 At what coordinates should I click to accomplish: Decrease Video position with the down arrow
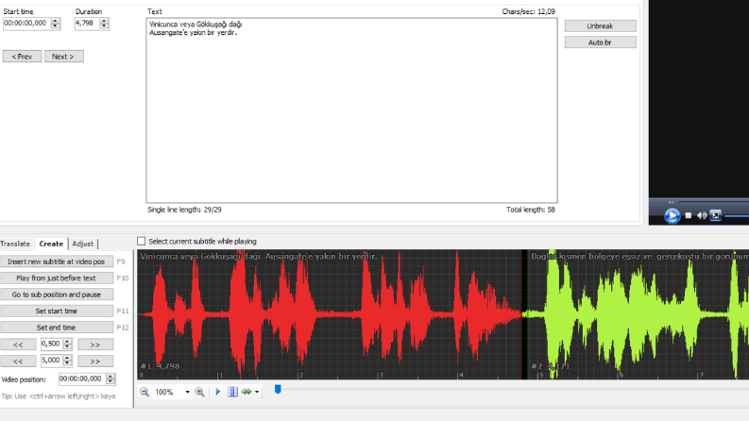tap(111, 381)
